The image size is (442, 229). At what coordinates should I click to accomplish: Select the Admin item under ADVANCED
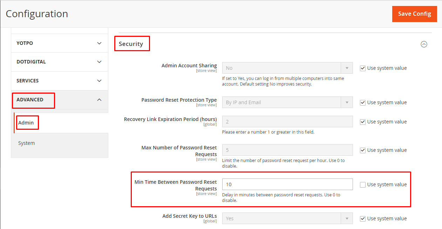[26, 123]
